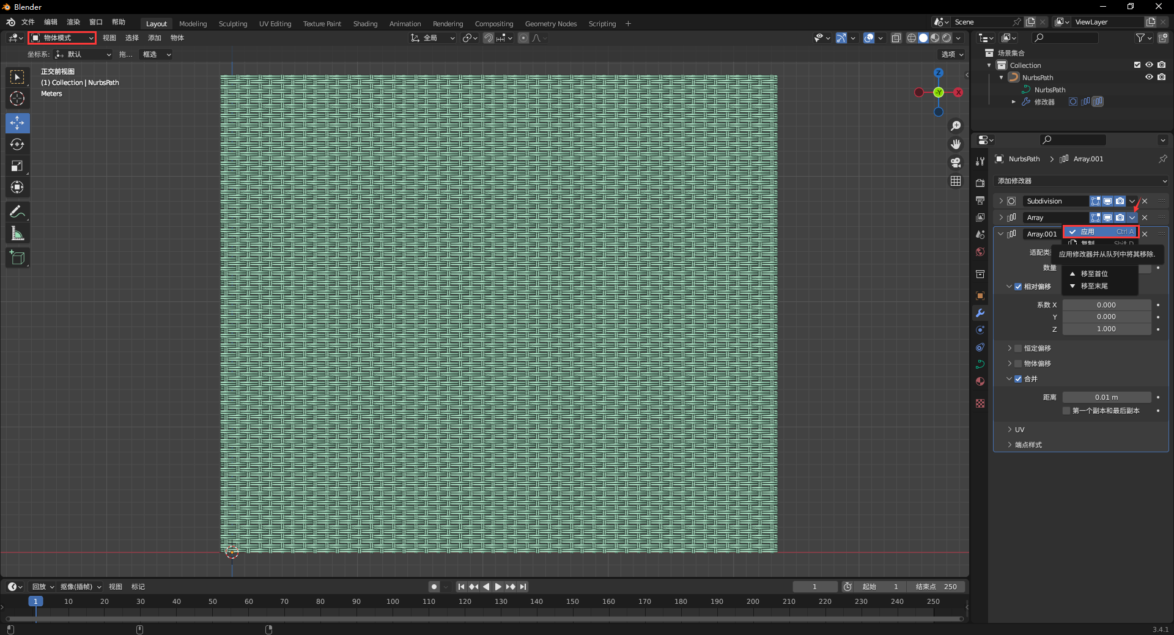This screenshot has height=635, width=1174.
Task: Enable the Constant Offset checkbox
Action: point(1018,348)
